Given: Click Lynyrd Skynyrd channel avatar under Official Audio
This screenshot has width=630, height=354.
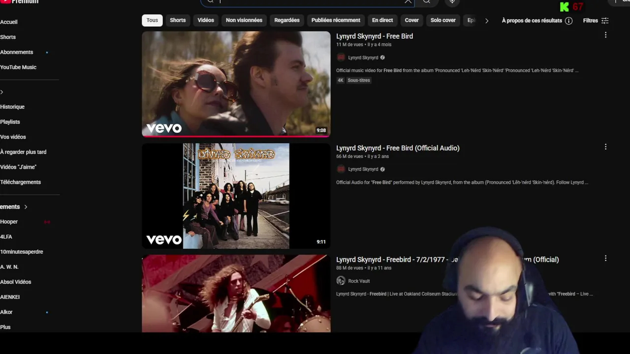Looking at the screenshot, I should point(341,169).
